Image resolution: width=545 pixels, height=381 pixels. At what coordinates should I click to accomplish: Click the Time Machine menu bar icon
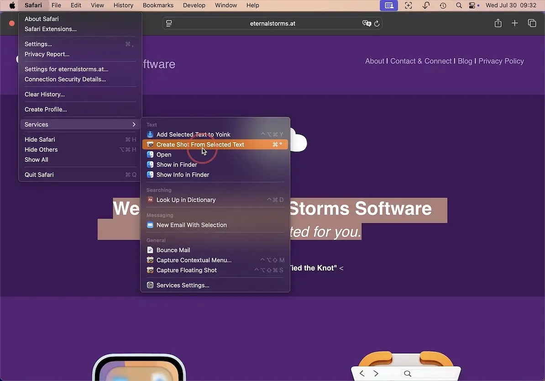[443, 5]
